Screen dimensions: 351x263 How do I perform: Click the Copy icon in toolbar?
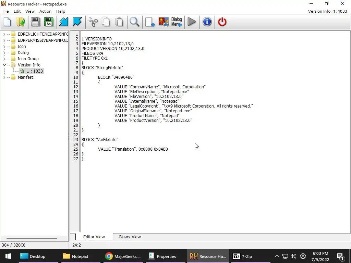click(x=106, y=22)
